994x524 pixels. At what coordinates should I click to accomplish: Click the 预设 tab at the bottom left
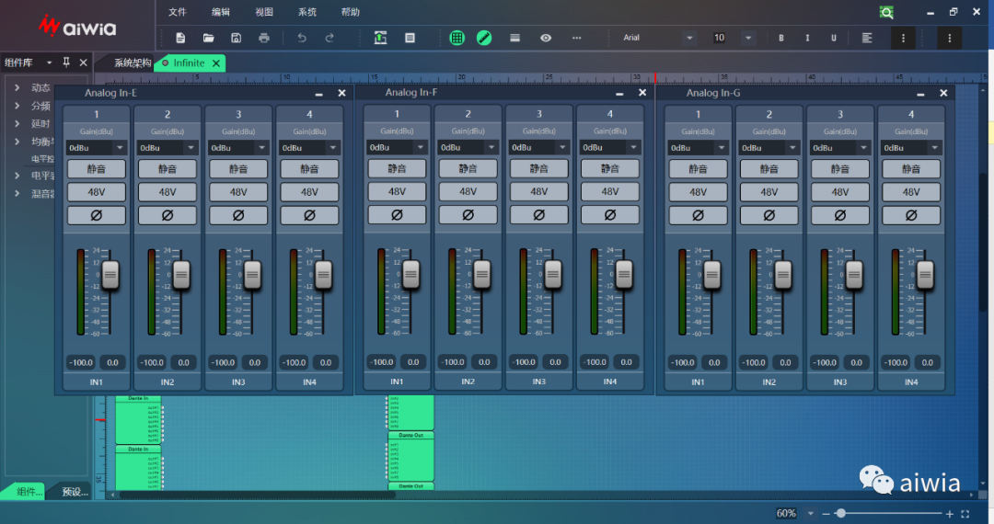point(75,492)
